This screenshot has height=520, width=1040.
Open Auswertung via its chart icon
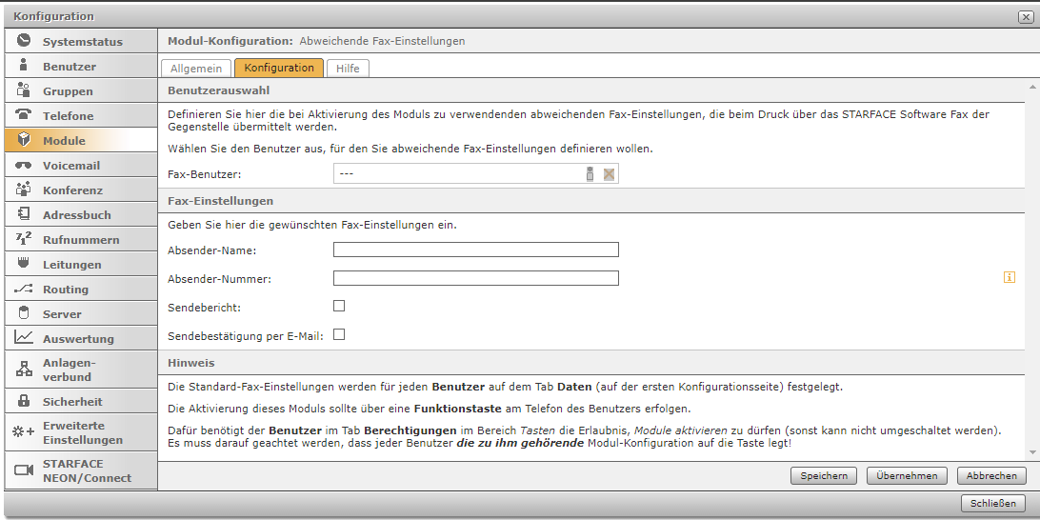point(24,338)
